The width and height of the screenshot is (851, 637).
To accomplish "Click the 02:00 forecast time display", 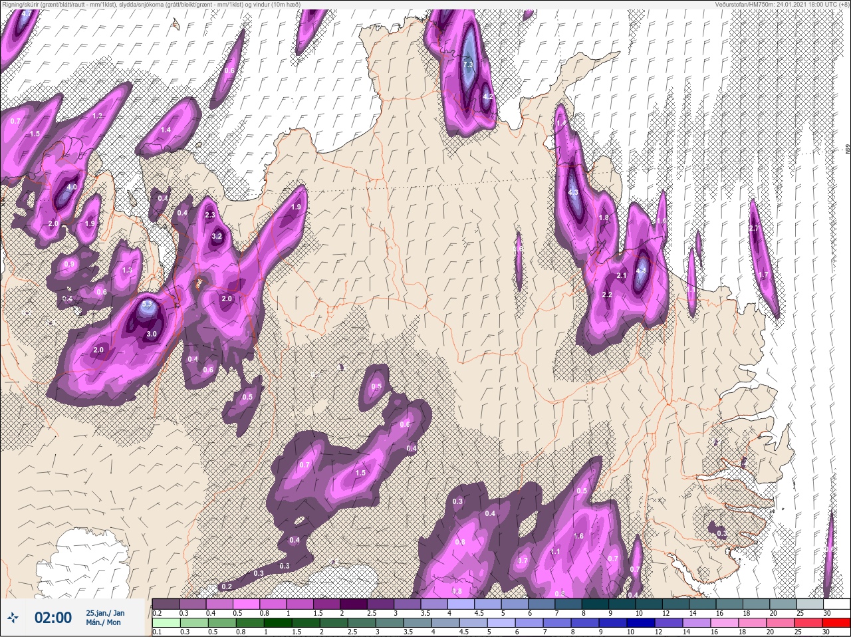I will pos(53,618).
